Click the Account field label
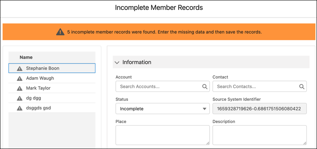The image size is (317, 149). coord(124,77)
